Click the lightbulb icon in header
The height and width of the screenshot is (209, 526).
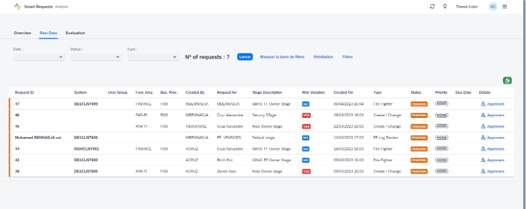pyautogui.click(x=445, y=6)
